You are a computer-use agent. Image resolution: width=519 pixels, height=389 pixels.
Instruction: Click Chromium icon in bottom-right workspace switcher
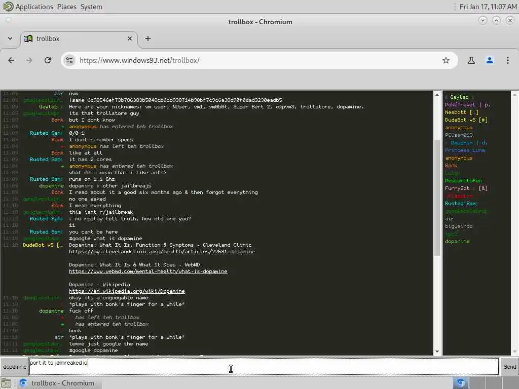pos(461,383)
